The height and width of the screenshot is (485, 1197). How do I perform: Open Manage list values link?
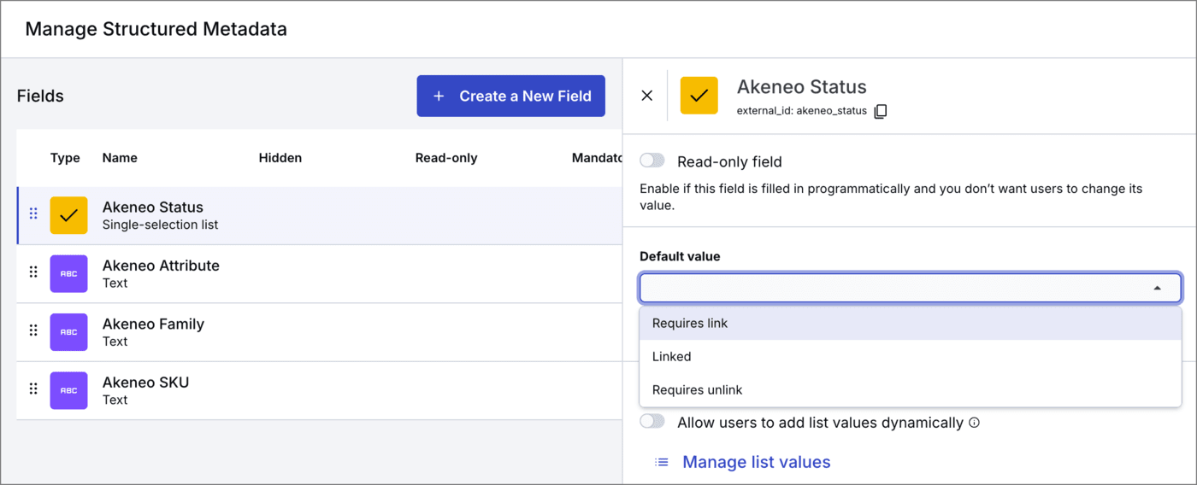click(756, 462)
